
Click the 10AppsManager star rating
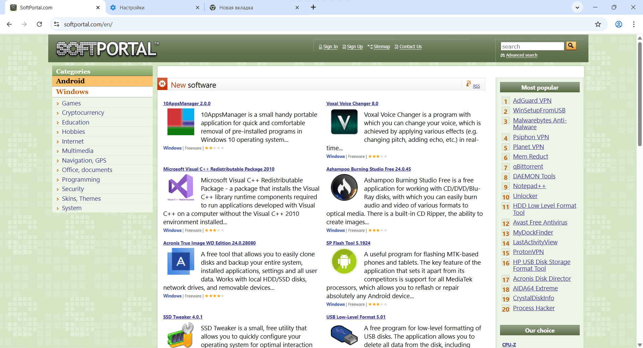click(214, 148)
